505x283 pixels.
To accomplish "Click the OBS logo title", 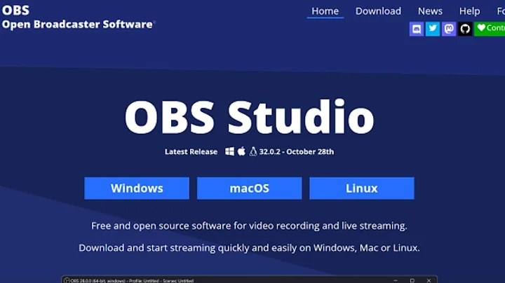I will click(15, 11).
